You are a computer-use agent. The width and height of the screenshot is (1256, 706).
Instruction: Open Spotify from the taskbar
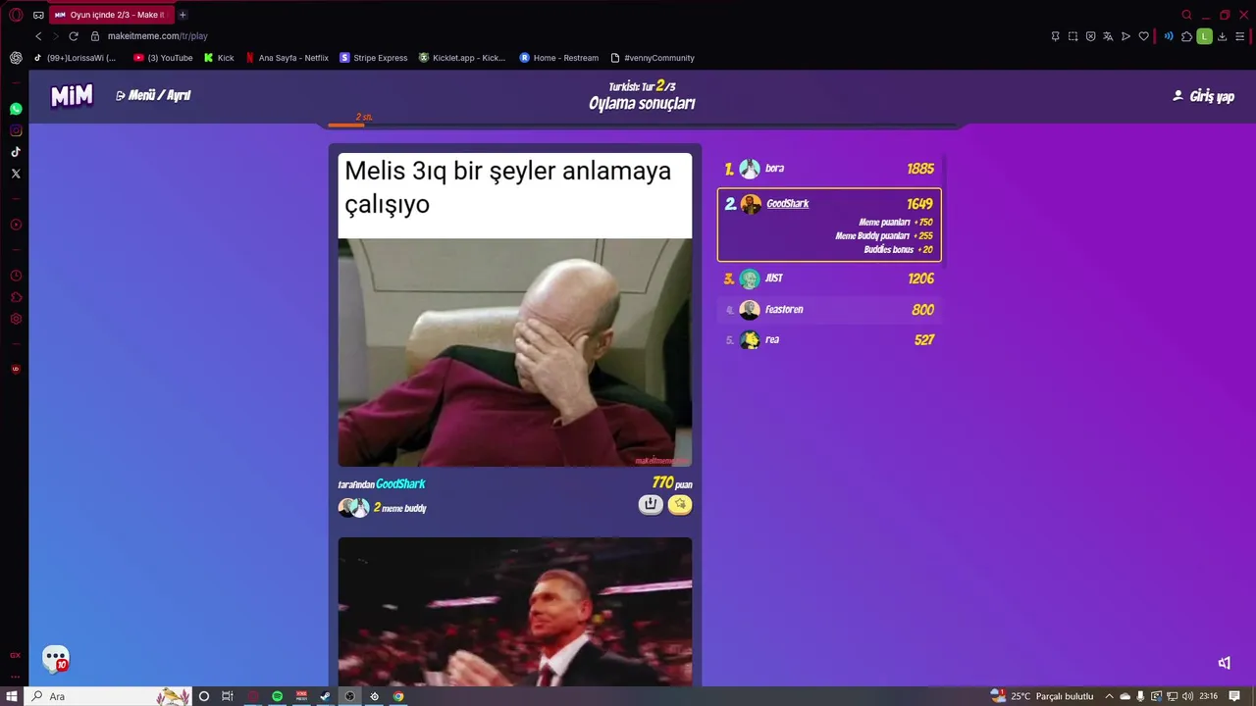278,696
